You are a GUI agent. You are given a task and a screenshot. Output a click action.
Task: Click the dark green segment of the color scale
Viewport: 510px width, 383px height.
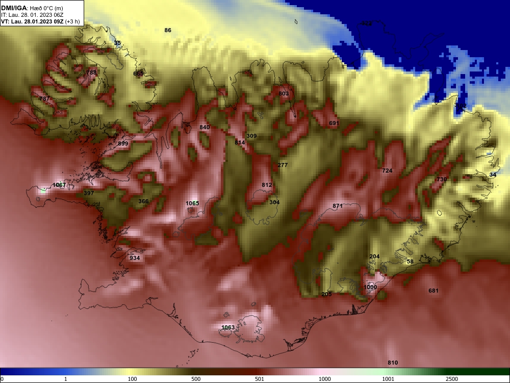tap(478, 372)
